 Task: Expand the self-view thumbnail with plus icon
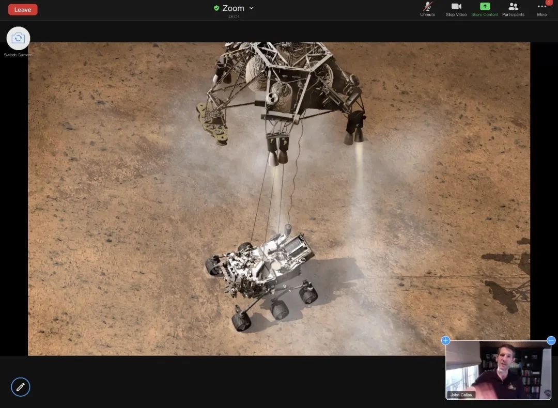pos(445,340)
